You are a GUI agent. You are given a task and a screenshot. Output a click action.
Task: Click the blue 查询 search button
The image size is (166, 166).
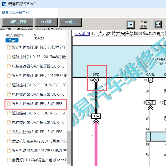[x=12, y=40]
